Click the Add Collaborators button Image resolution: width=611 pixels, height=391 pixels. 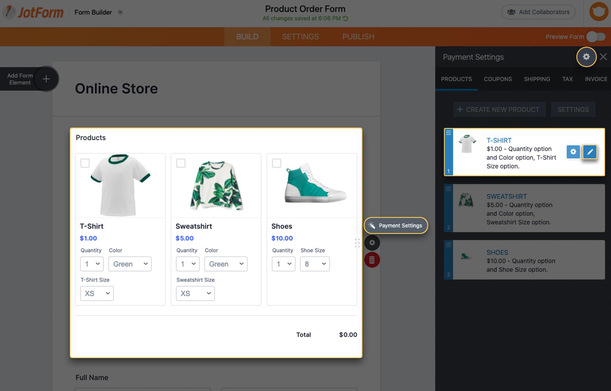point(538,12)
